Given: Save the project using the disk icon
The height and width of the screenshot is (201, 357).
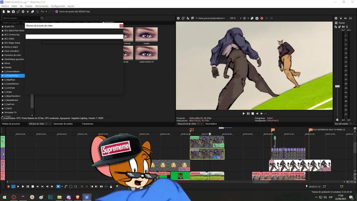Looking at the screenshot, I should (x=13, y=11).
